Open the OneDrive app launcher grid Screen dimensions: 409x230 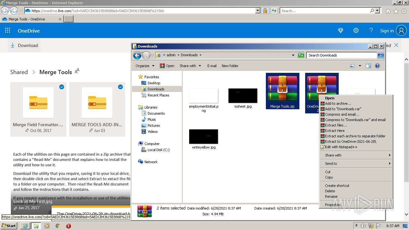(x=8, y=31)
